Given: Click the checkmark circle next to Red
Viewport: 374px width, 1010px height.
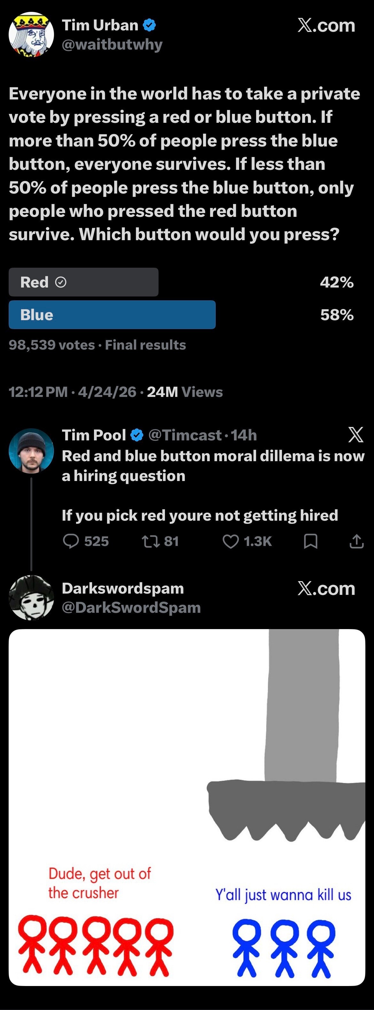Looking at the screenshot, I should (x=61, y=282).
